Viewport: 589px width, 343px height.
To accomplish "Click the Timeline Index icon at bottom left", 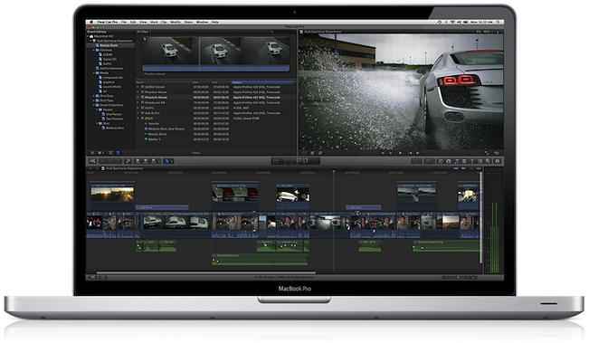I will (x=92, y=277).
